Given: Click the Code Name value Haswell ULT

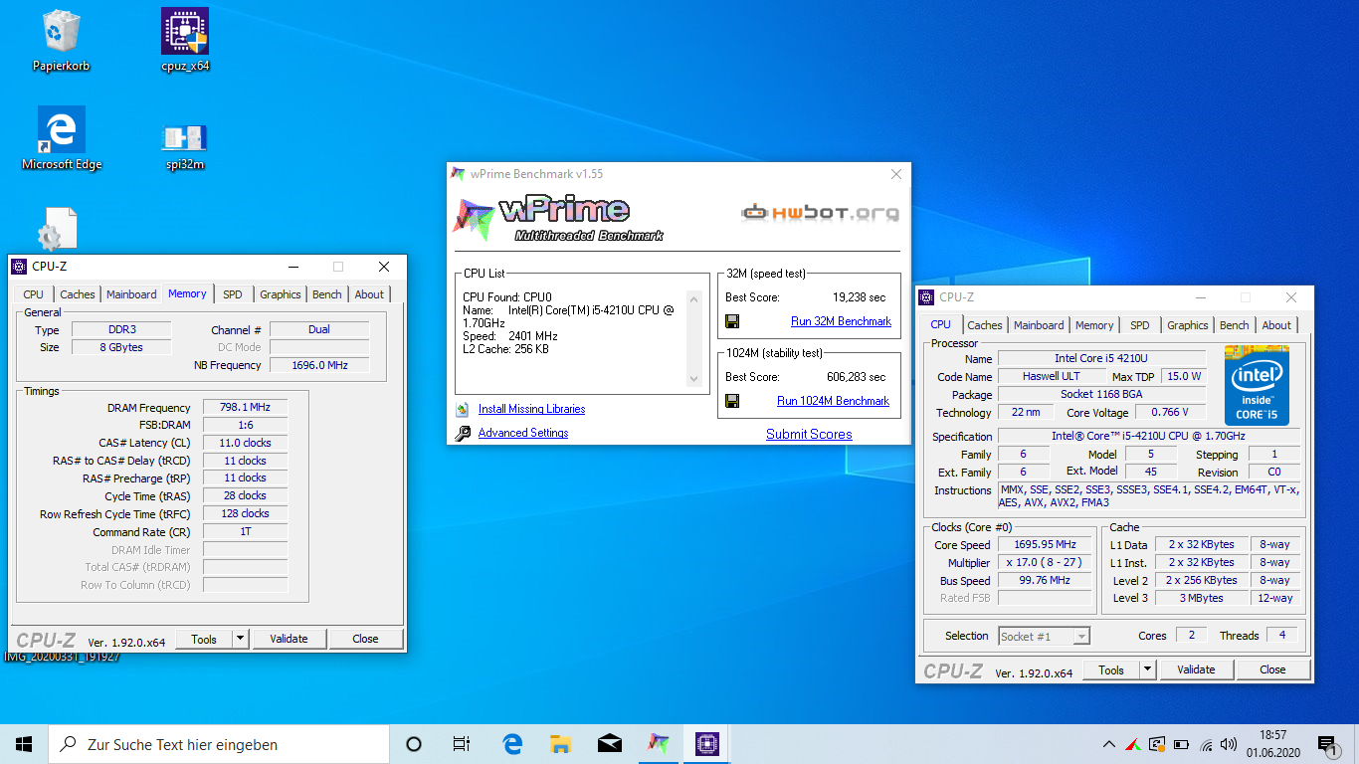Looking at the screenshot, I should (1052, 376).
